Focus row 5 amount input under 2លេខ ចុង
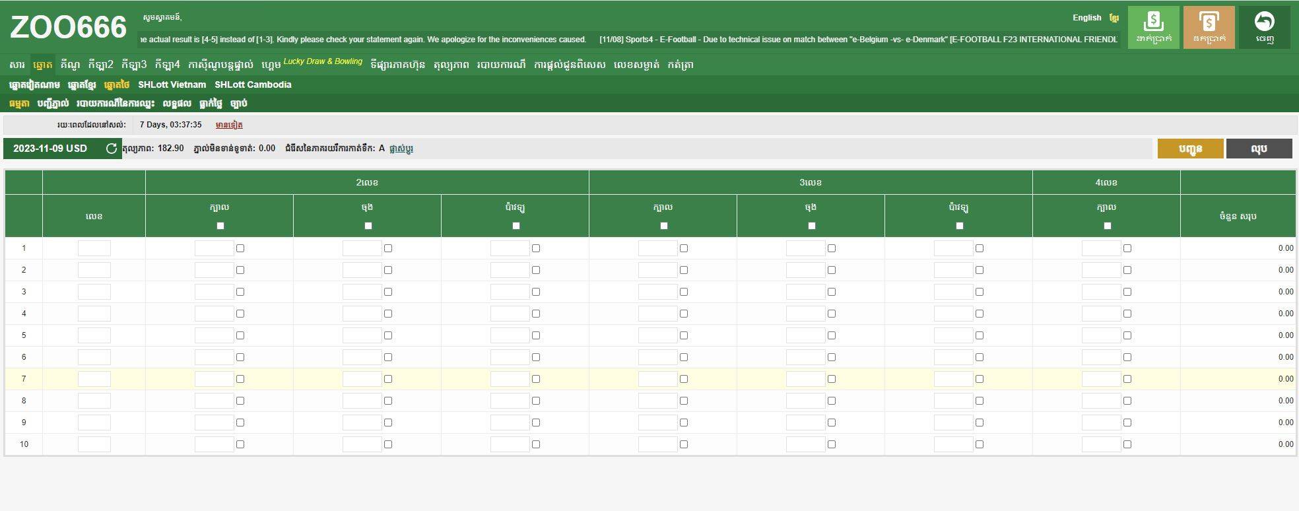 coord(362,335)
